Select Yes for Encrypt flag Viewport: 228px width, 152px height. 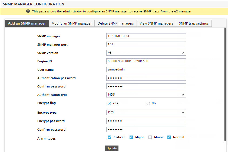[x=109, y=103]
